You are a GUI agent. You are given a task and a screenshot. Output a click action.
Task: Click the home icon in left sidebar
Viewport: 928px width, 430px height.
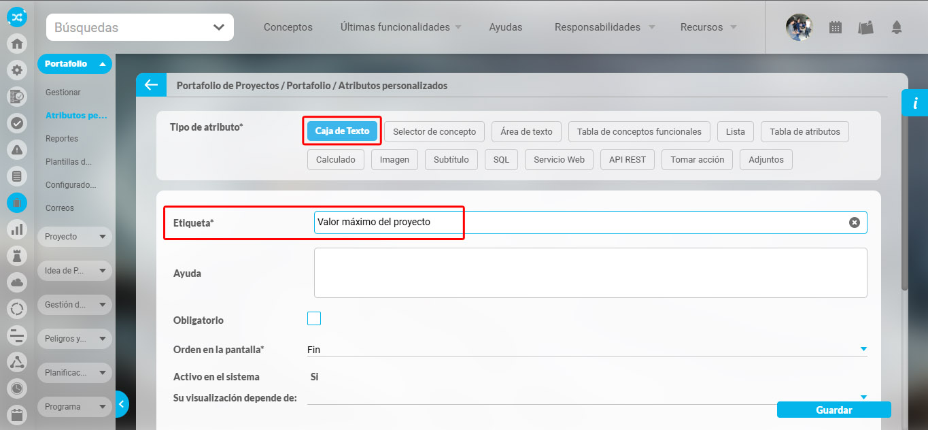[x=17, y=44]
